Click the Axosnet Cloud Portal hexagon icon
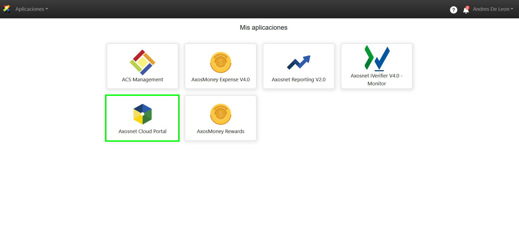This screenshot has height=237, width=519. click(x=143, y=114)
